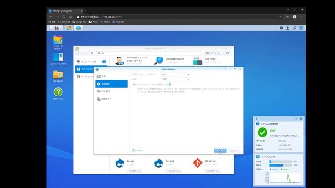This screenshot has width=335, height=188.
Task: Install the Drupal8 package
Action: coord(173,171)
